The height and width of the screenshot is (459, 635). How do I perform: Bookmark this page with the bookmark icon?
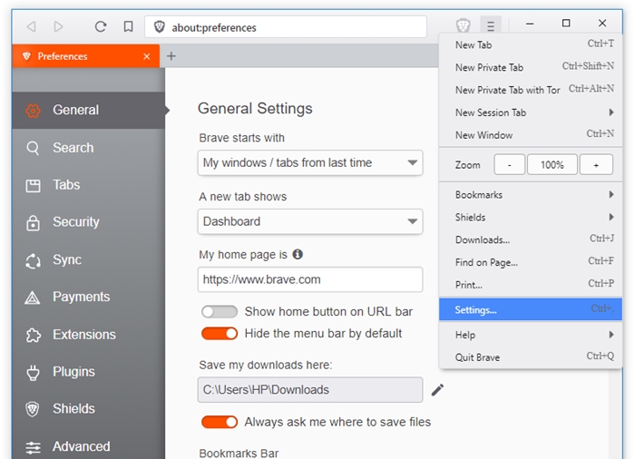128,26
